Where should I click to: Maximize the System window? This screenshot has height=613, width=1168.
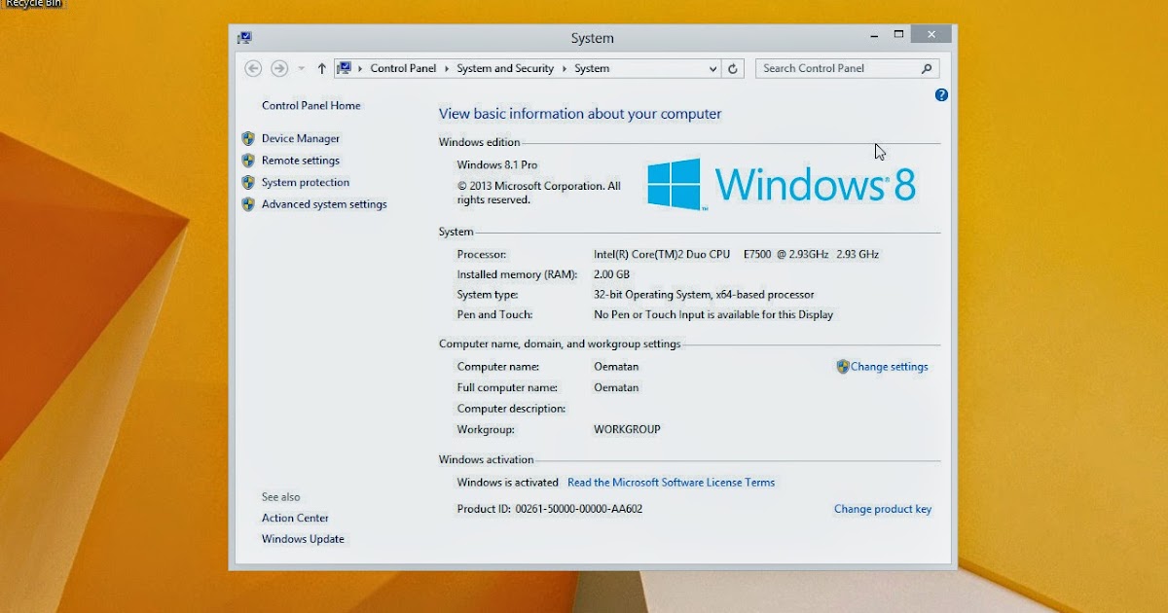point(899,34)
